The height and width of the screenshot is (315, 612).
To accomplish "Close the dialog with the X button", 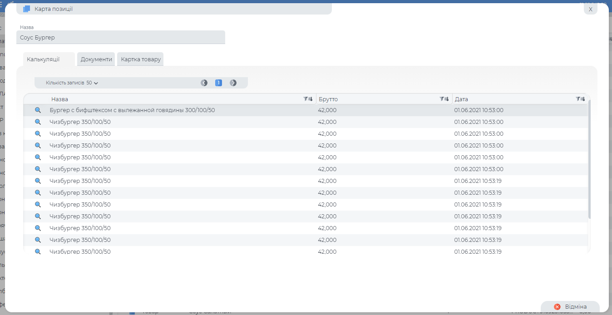I will pyautogui.click(x=590, y=9).
